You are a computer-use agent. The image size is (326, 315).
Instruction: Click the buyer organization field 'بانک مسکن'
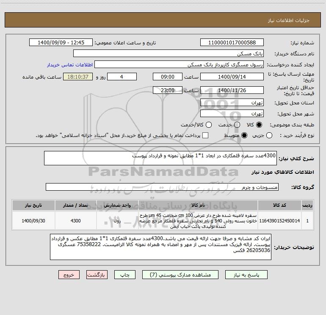pos(169,53)
